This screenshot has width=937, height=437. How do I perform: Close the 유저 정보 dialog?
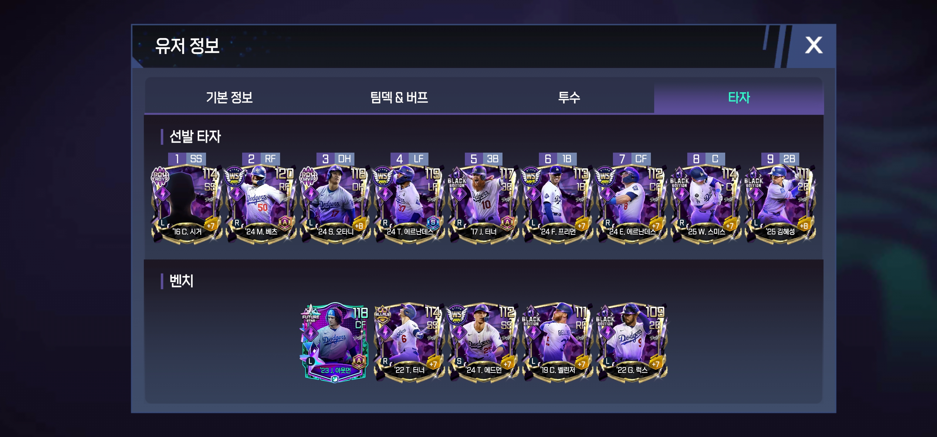(x=814, y=46)
